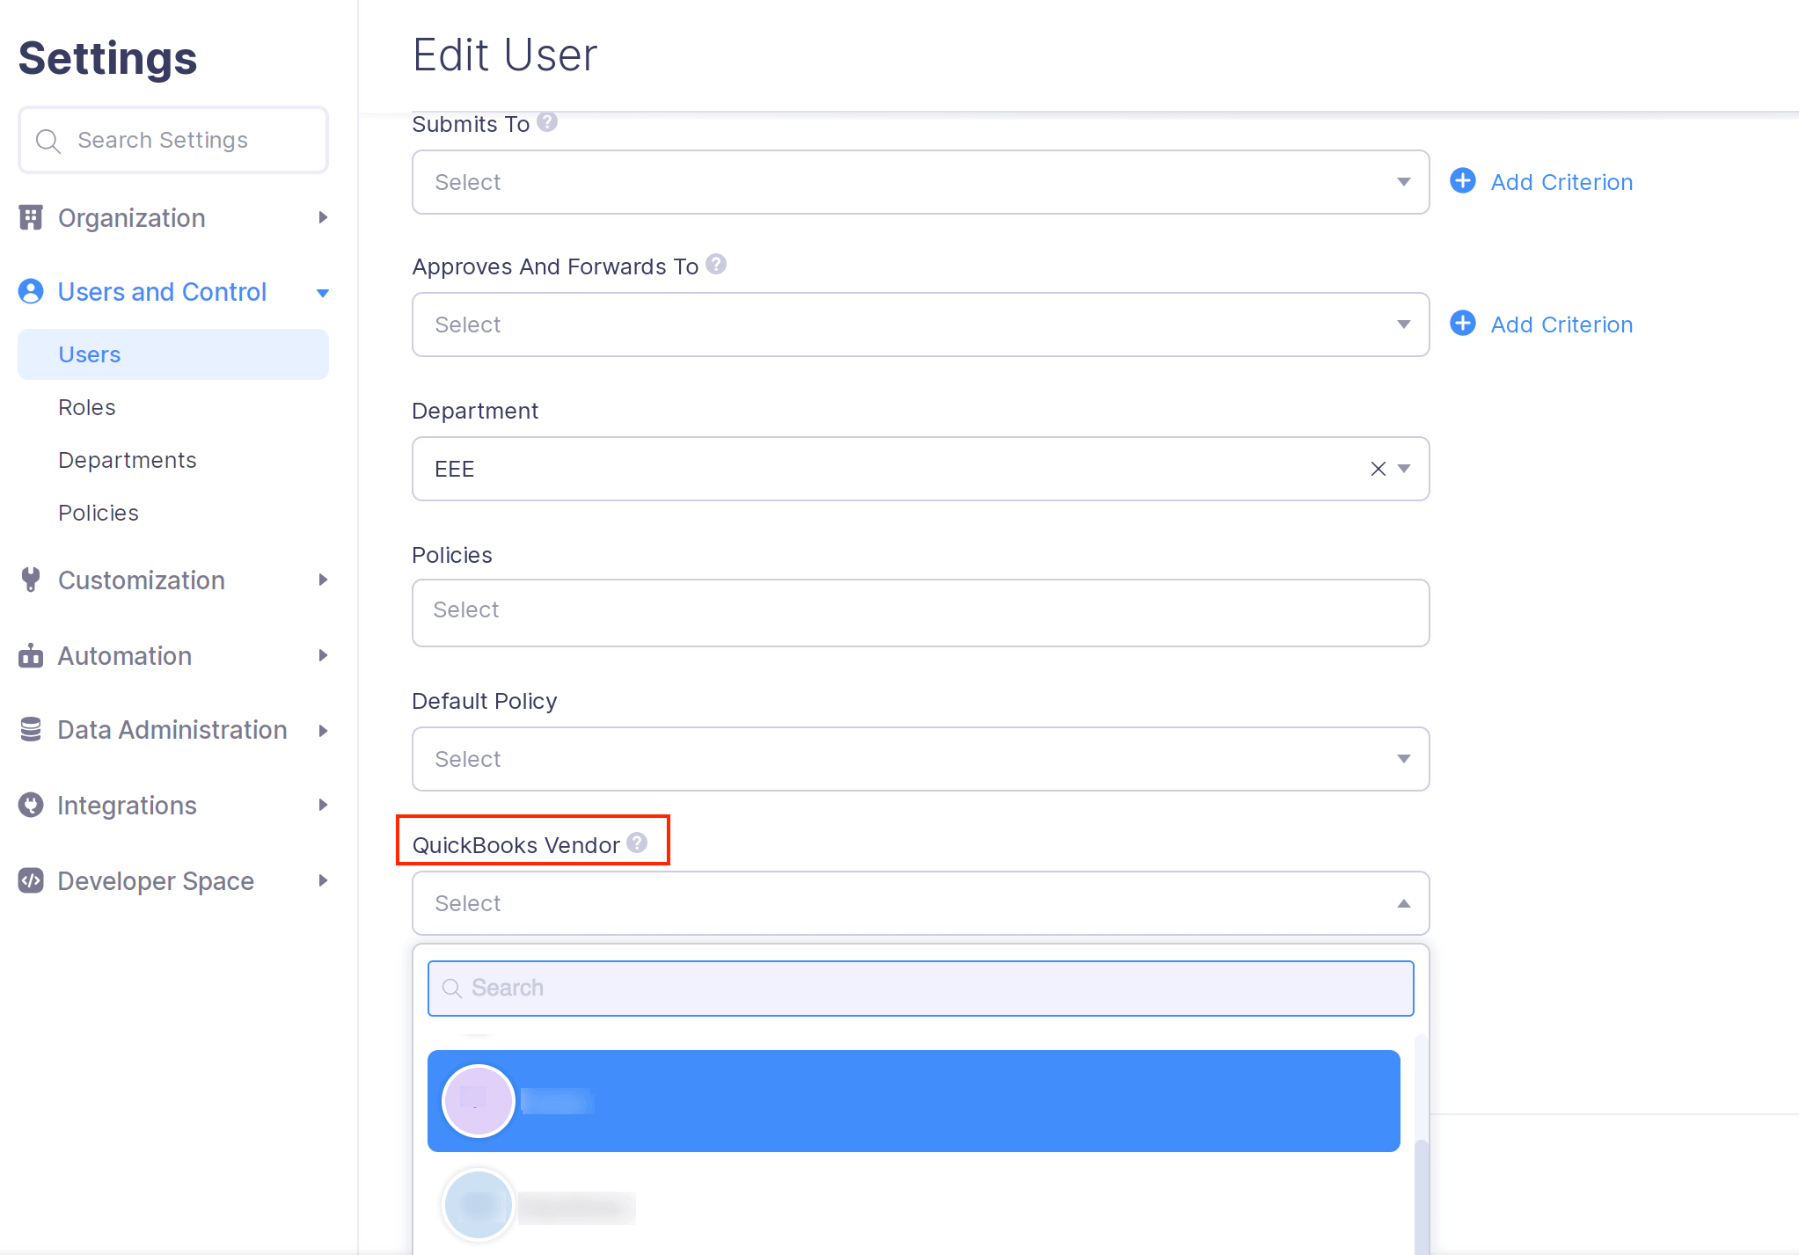1799x1255 pixels.
Task: Click the Organization building icon in sidebar
Action: 31,217
